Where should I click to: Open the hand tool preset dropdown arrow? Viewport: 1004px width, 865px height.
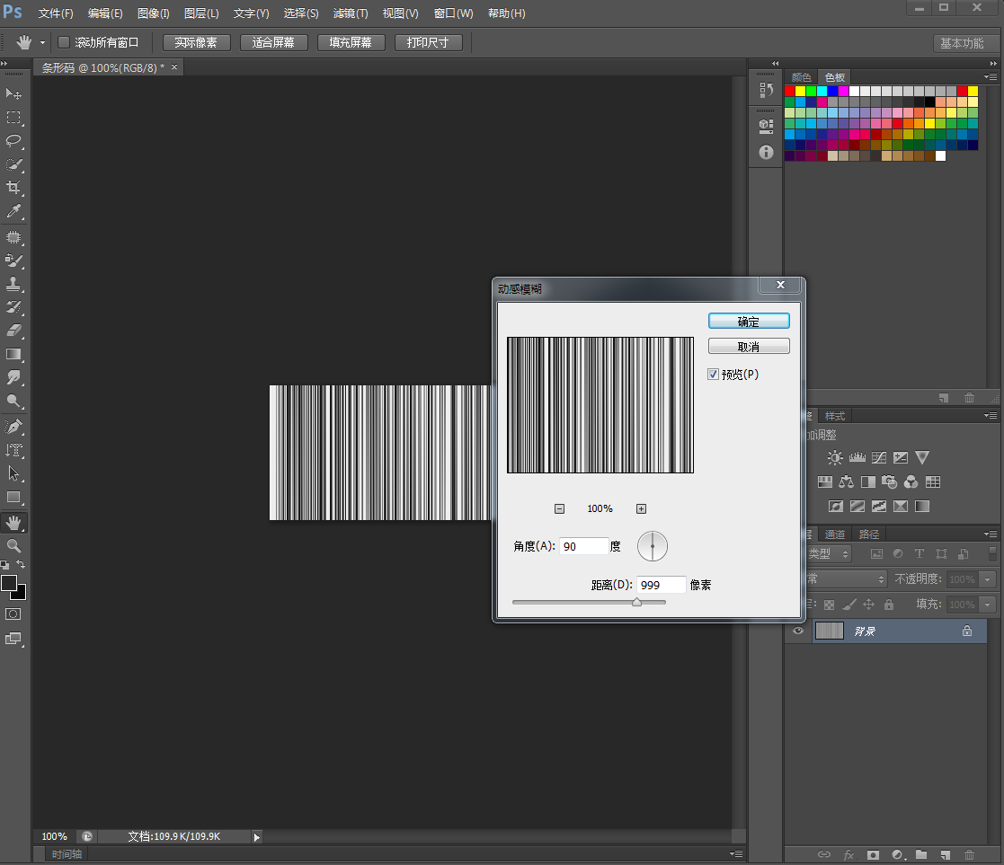coord(42,43)
